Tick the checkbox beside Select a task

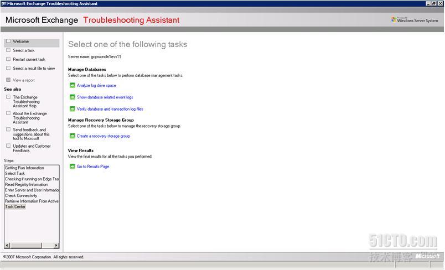coord(8,50)
